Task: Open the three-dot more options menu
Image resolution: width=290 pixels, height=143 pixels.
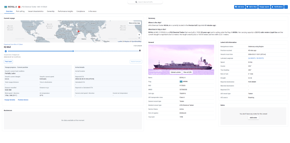Action: coord(286,7)
